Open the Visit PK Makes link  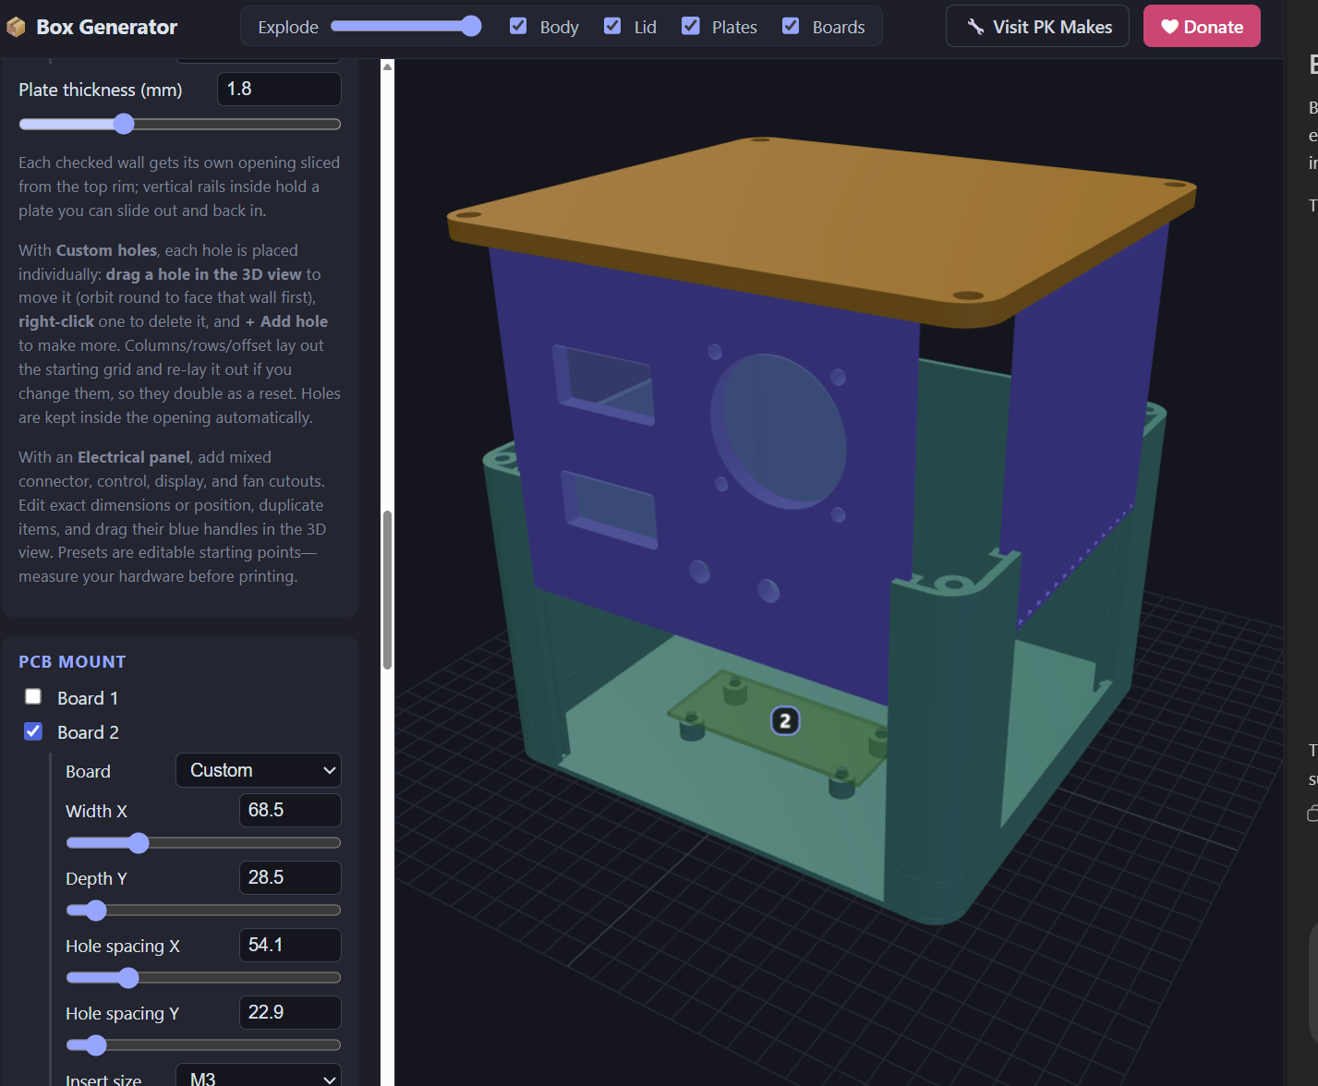click(1037, 27)
